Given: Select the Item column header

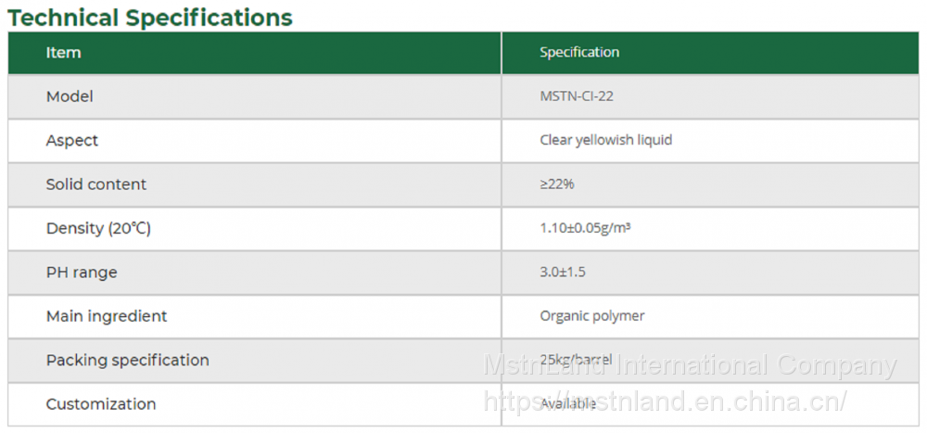Looking at the screenshot, I should point(63,53).
